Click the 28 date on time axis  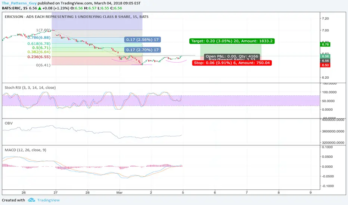(87, 192)
